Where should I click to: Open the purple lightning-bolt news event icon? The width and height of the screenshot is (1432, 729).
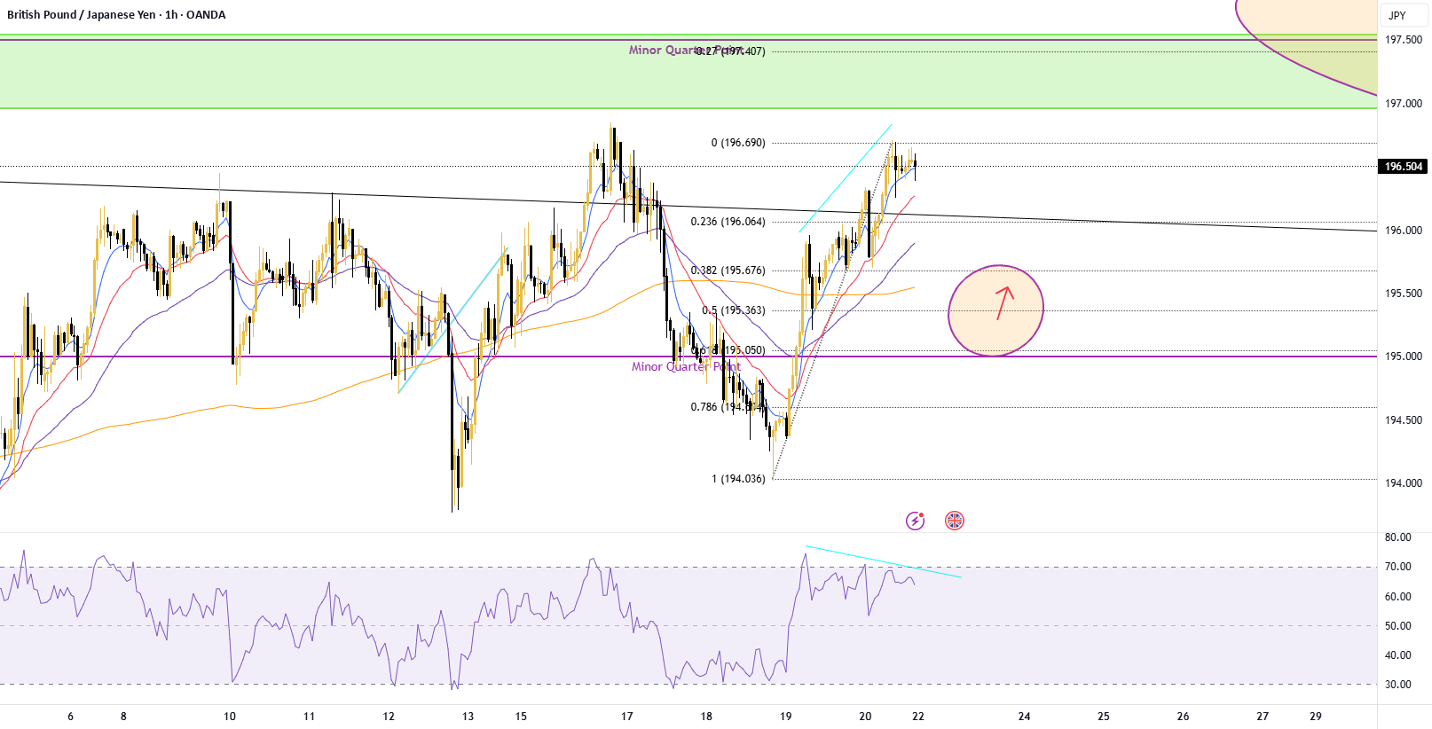pos(915,521)
